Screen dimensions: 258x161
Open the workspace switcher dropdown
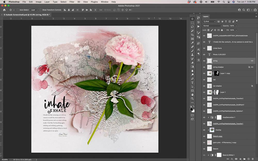249,10
